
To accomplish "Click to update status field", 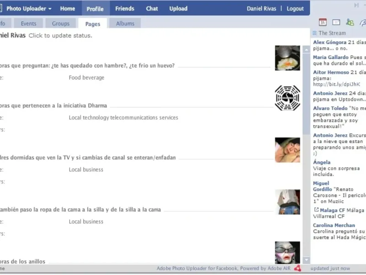I will tap(60, 36).
